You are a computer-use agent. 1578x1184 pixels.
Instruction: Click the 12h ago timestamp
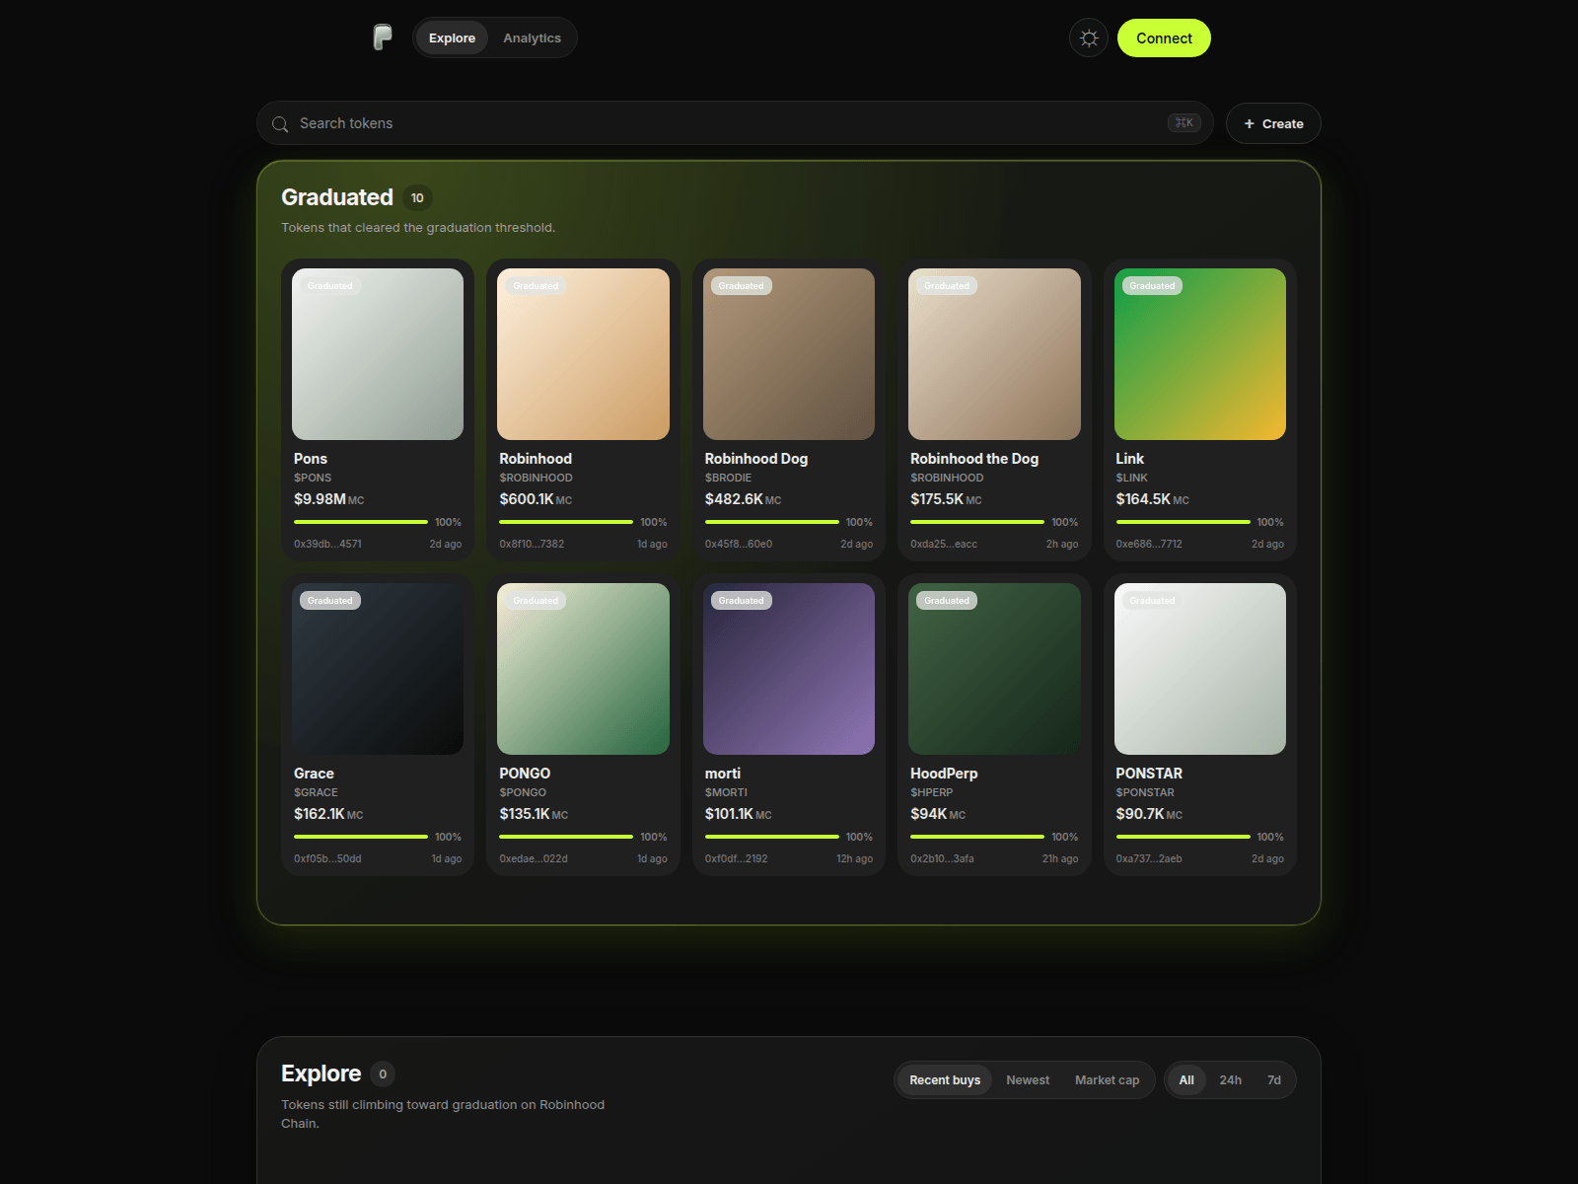855,858
